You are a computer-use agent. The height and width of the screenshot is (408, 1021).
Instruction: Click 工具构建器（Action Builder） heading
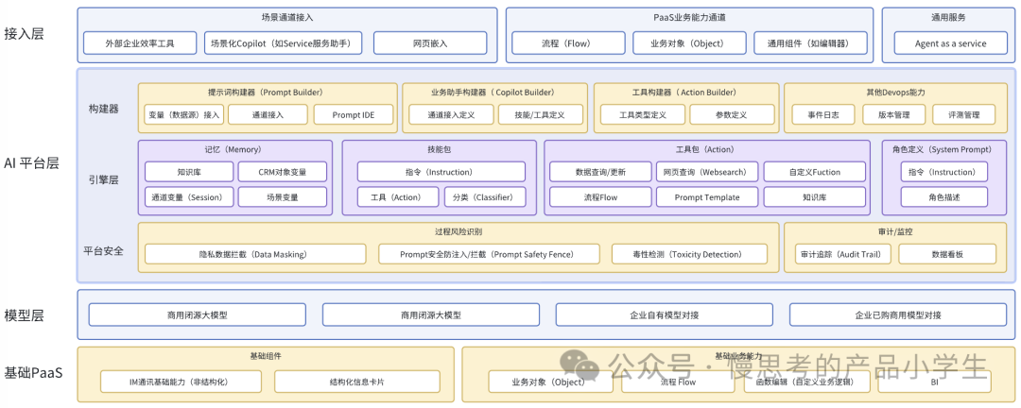[684, 93]
